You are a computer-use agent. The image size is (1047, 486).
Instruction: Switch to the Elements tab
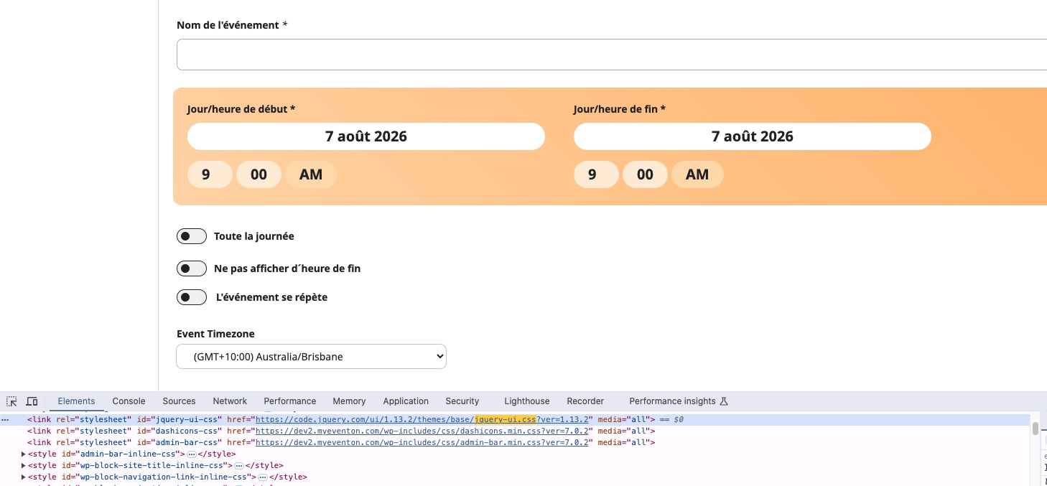76,401
